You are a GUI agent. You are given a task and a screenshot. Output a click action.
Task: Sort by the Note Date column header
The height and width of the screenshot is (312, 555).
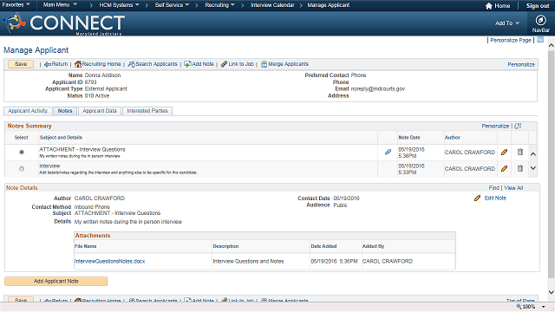pyautogui.click(x=409, y=137)
